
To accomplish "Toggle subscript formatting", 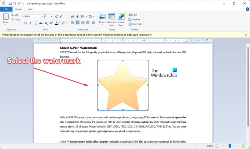I will (x=46, y=23).
